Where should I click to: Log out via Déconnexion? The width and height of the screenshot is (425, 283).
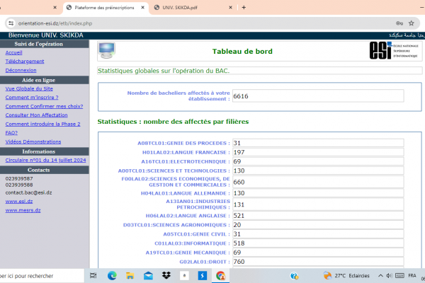21,71
